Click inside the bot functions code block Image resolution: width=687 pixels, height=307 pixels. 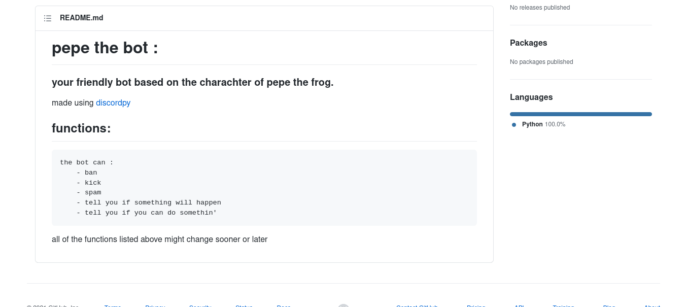pos(264,188)
